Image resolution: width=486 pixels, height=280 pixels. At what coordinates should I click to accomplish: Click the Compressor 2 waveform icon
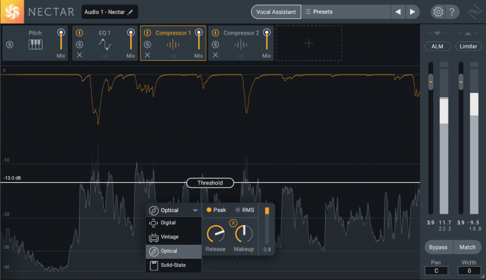(x=241, y=45)
